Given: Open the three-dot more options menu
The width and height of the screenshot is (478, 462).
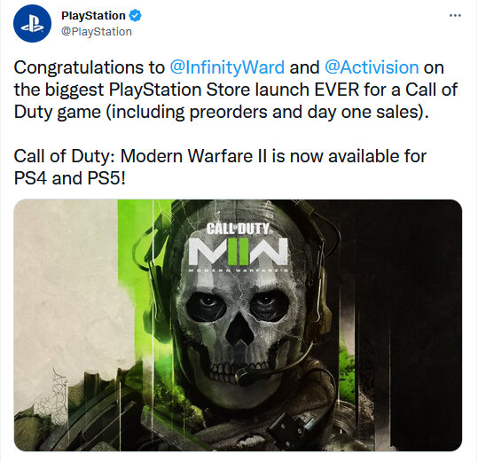Looking at the screenshot, I should pyautogui.click(x=455, y=15).
